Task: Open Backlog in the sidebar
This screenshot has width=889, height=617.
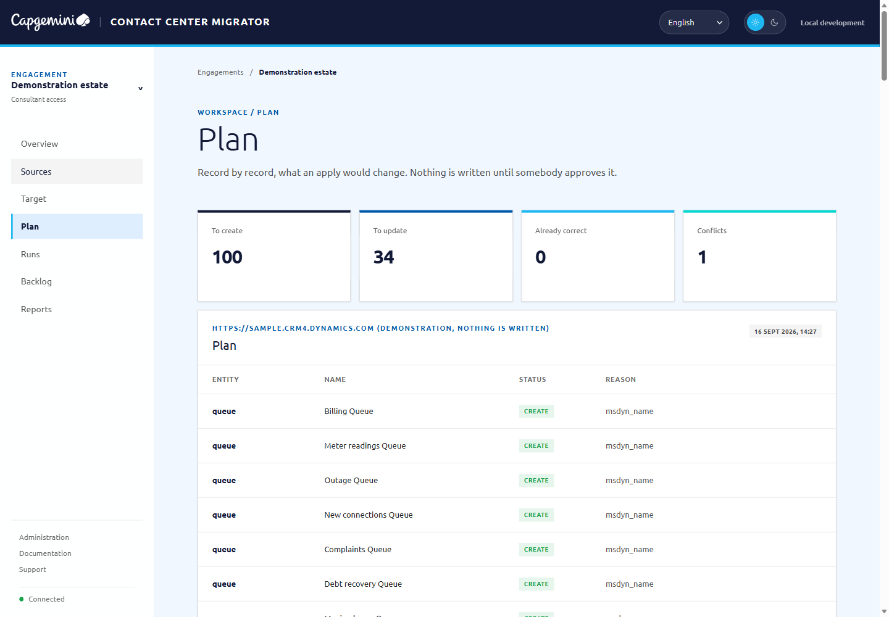Action: click(77, 281)
